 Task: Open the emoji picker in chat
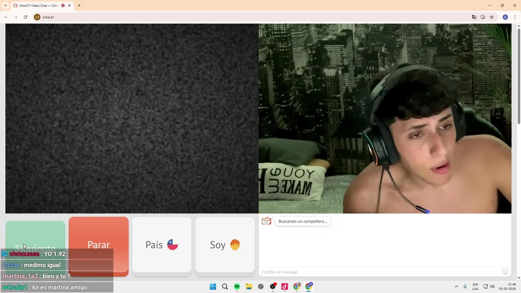[x=505, y=272]
